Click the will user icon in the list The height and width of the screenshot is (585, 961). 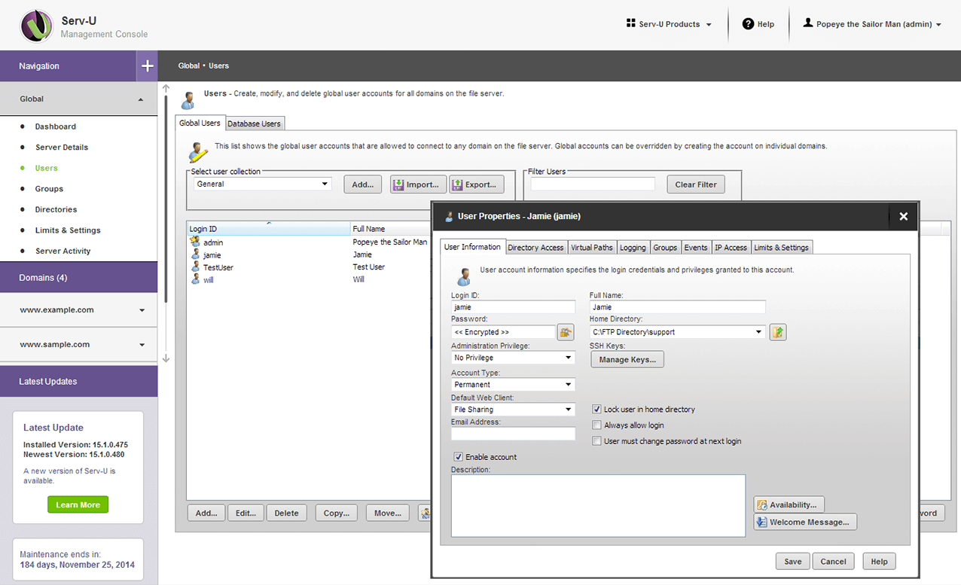pos(195,279)
